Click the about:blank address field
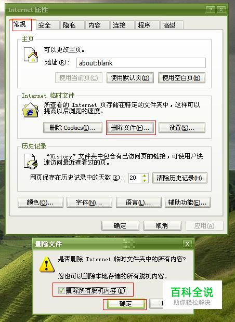This screenshot has width=235, height=322. click(x=141, y=63)
